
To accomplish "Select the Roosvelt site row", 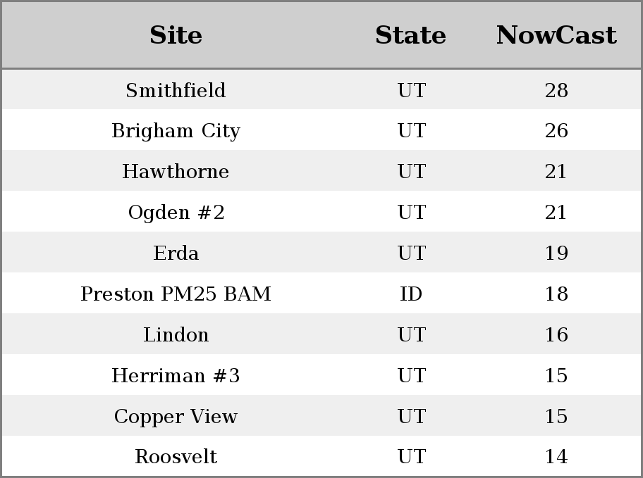I will pyautogui.click(x=176, y=457).
